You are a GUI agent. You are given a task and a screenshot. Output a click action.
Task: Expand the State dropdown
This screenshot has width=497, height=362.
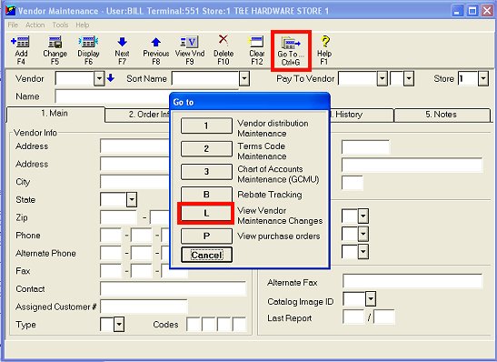pyautogui.click(x=132, y=199)
